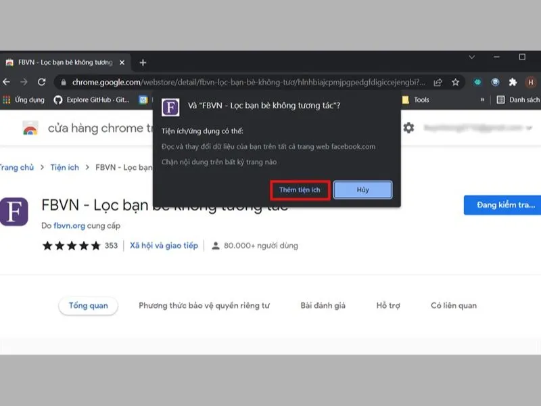Open the teal extension icon in the toolbar

[x=477, y=82]
